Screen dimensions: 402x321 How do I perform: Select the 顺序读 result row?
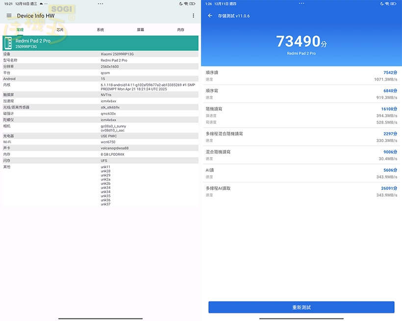[x=301, y=75]
